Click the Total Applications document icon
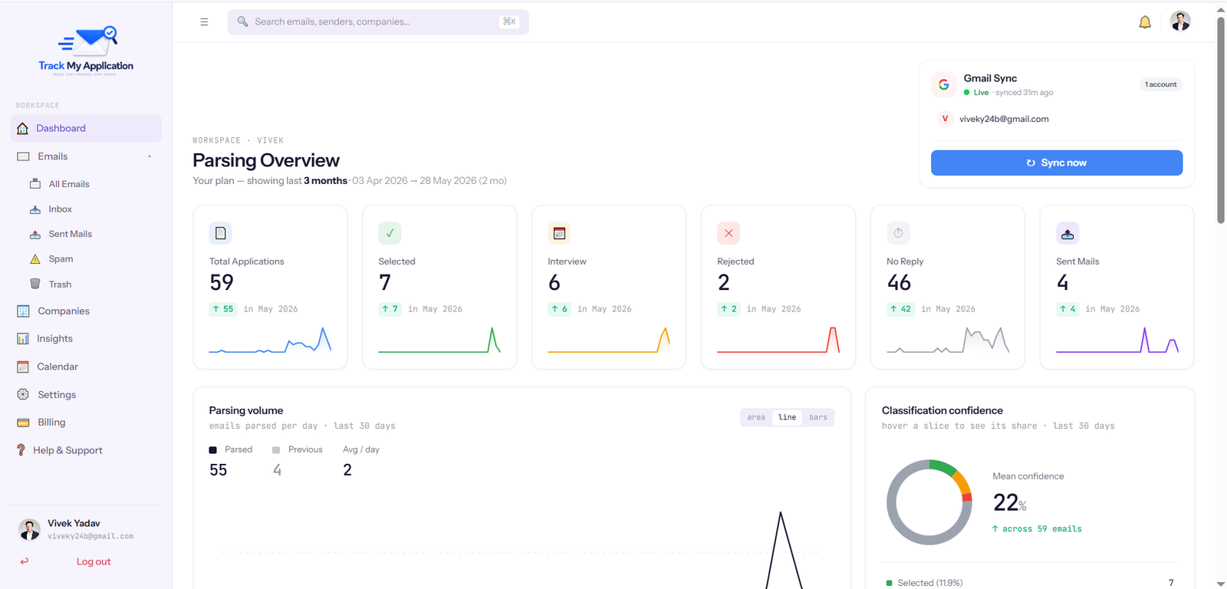Viewport: 1227px width, 589px height. (x=221, y=233)
